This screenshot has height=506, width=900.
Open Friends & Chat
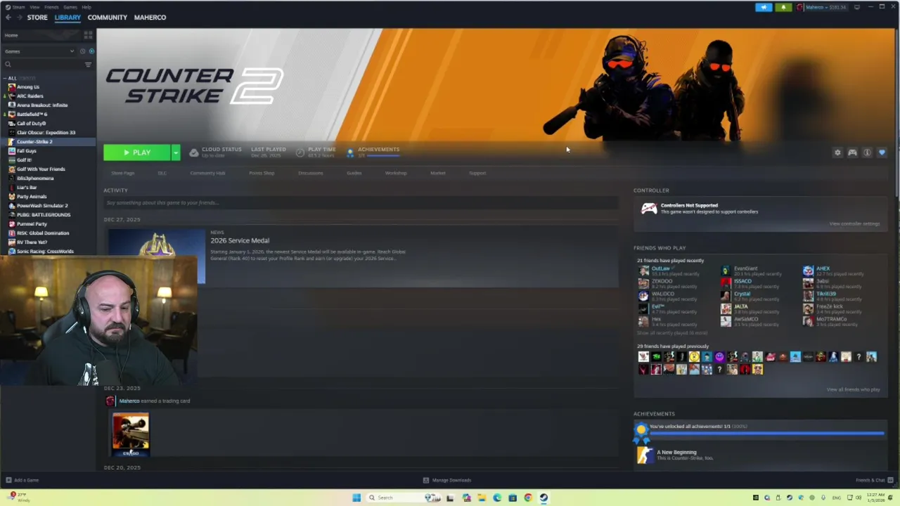[x=873, y=481]
